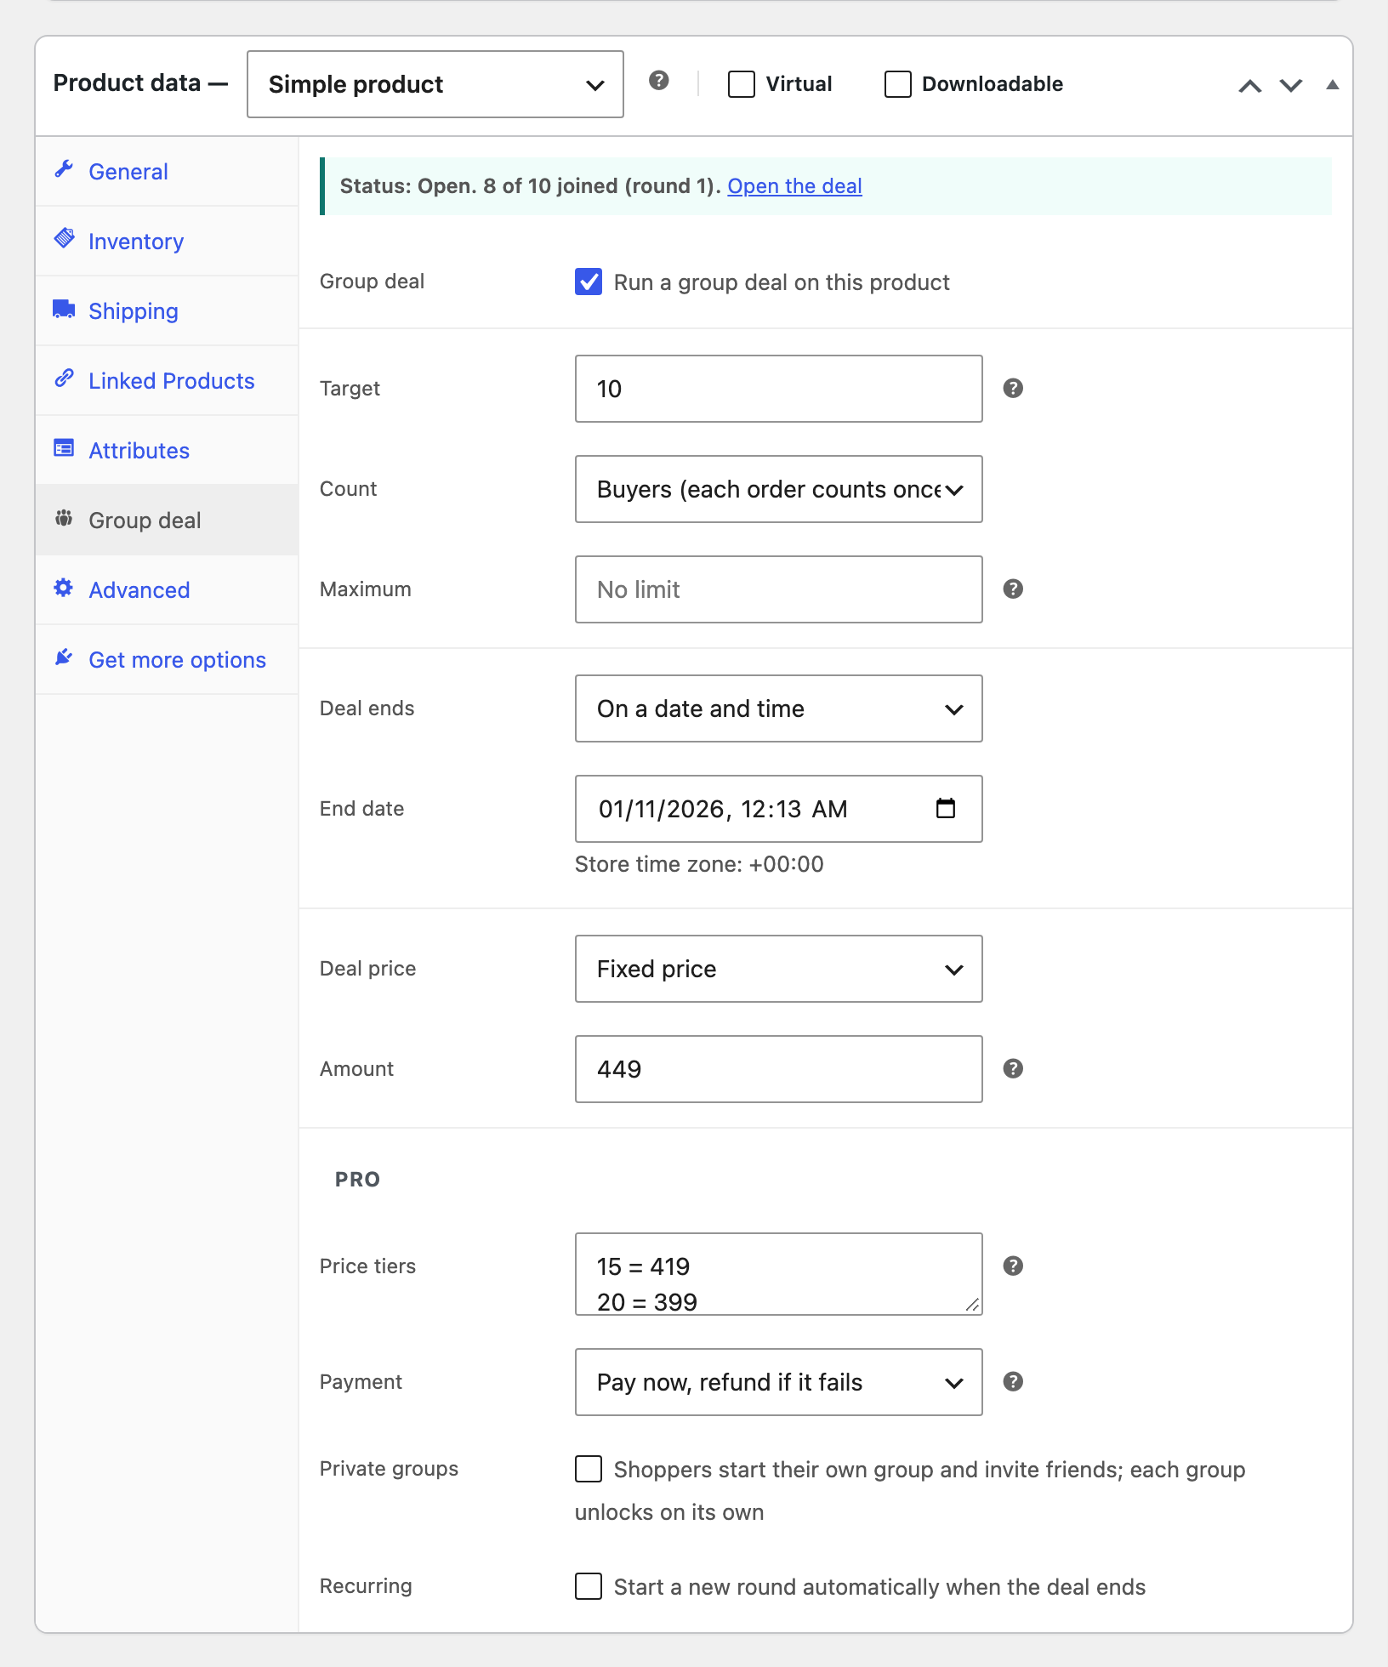Enable the Virtual checkbox

(x=742, y=84)
